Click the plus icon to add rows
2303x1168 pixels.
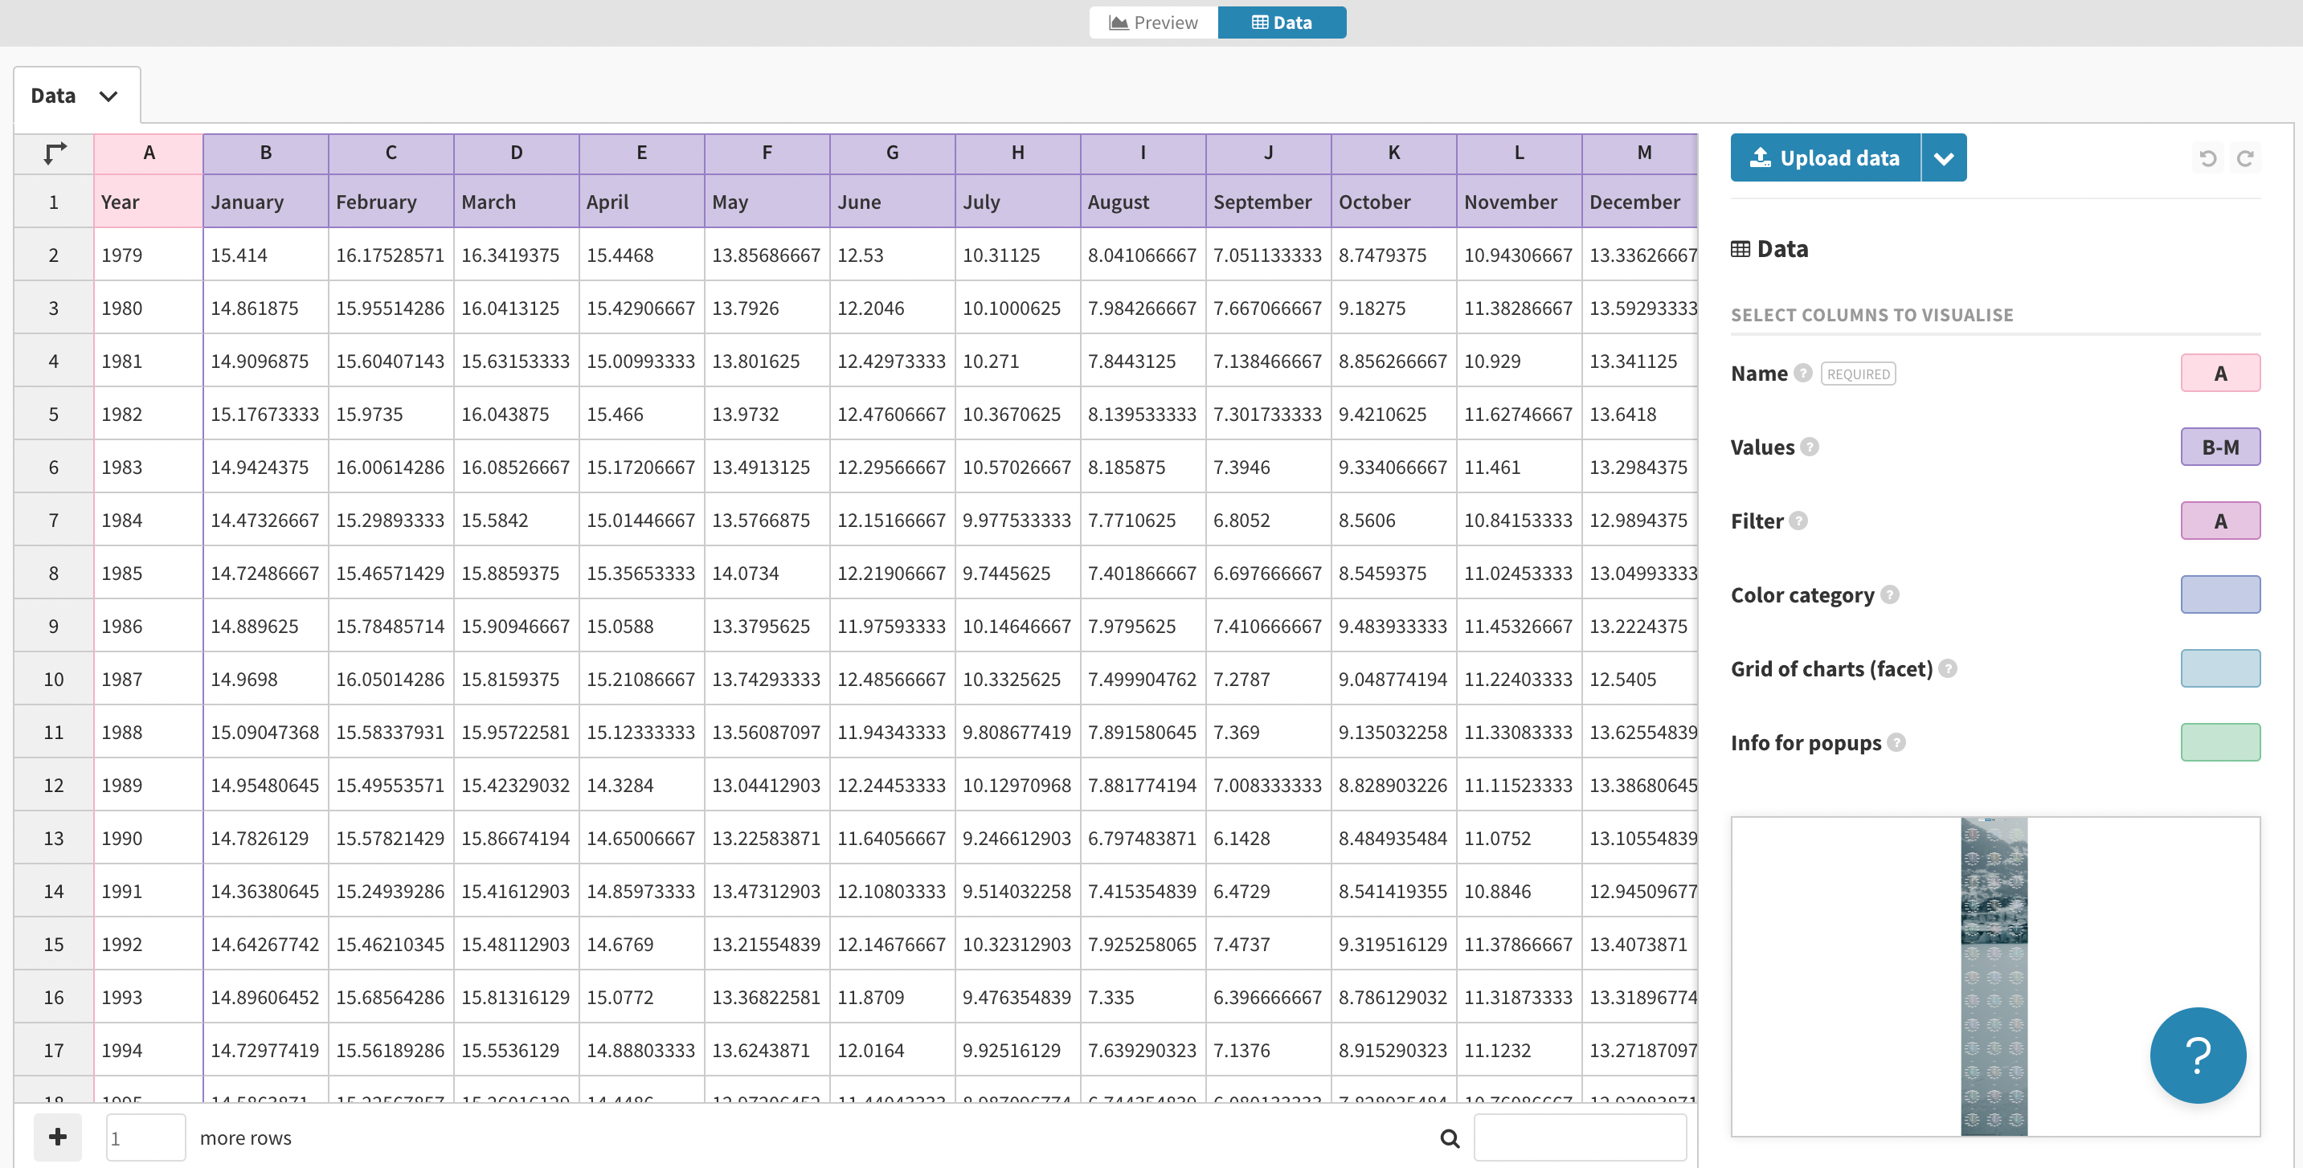58,1137
